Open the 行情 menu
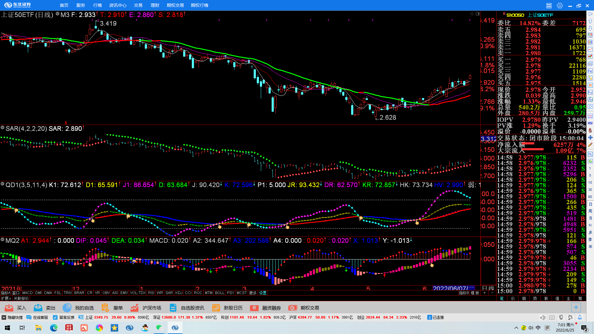This screenshot has width=594, height=334. coord(97,5)
